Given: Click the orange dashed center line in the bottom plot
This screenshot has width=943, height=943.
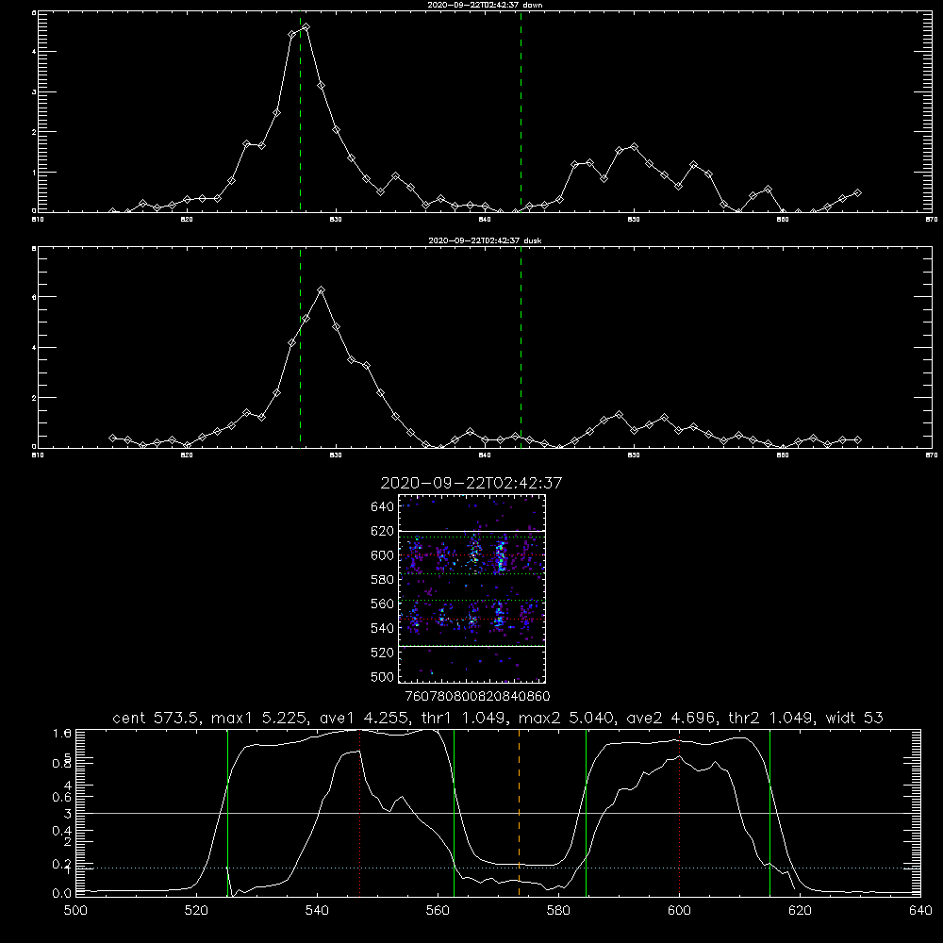Looking at the screenshot, I should [x=519, y=812].
